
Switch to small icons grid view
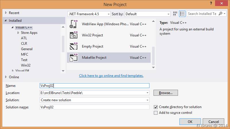175,14
